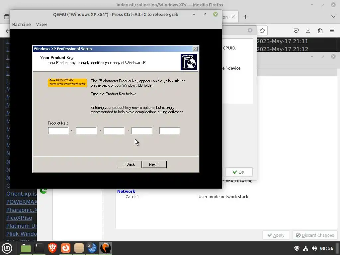
Task: Click Discard Changes button
Action: pos(315,235)
